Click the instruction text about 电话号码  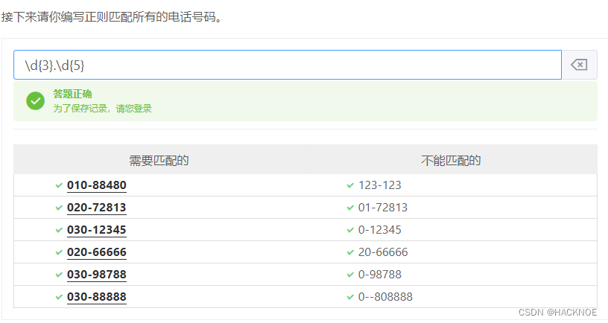point(112,17)
